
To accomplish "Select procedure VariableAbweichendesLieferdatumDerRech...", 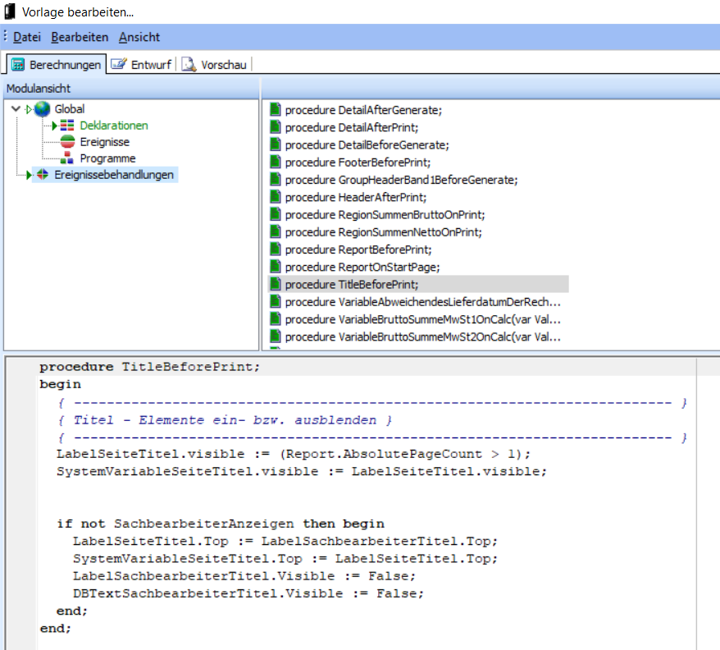I will click(x=422, y=303).
